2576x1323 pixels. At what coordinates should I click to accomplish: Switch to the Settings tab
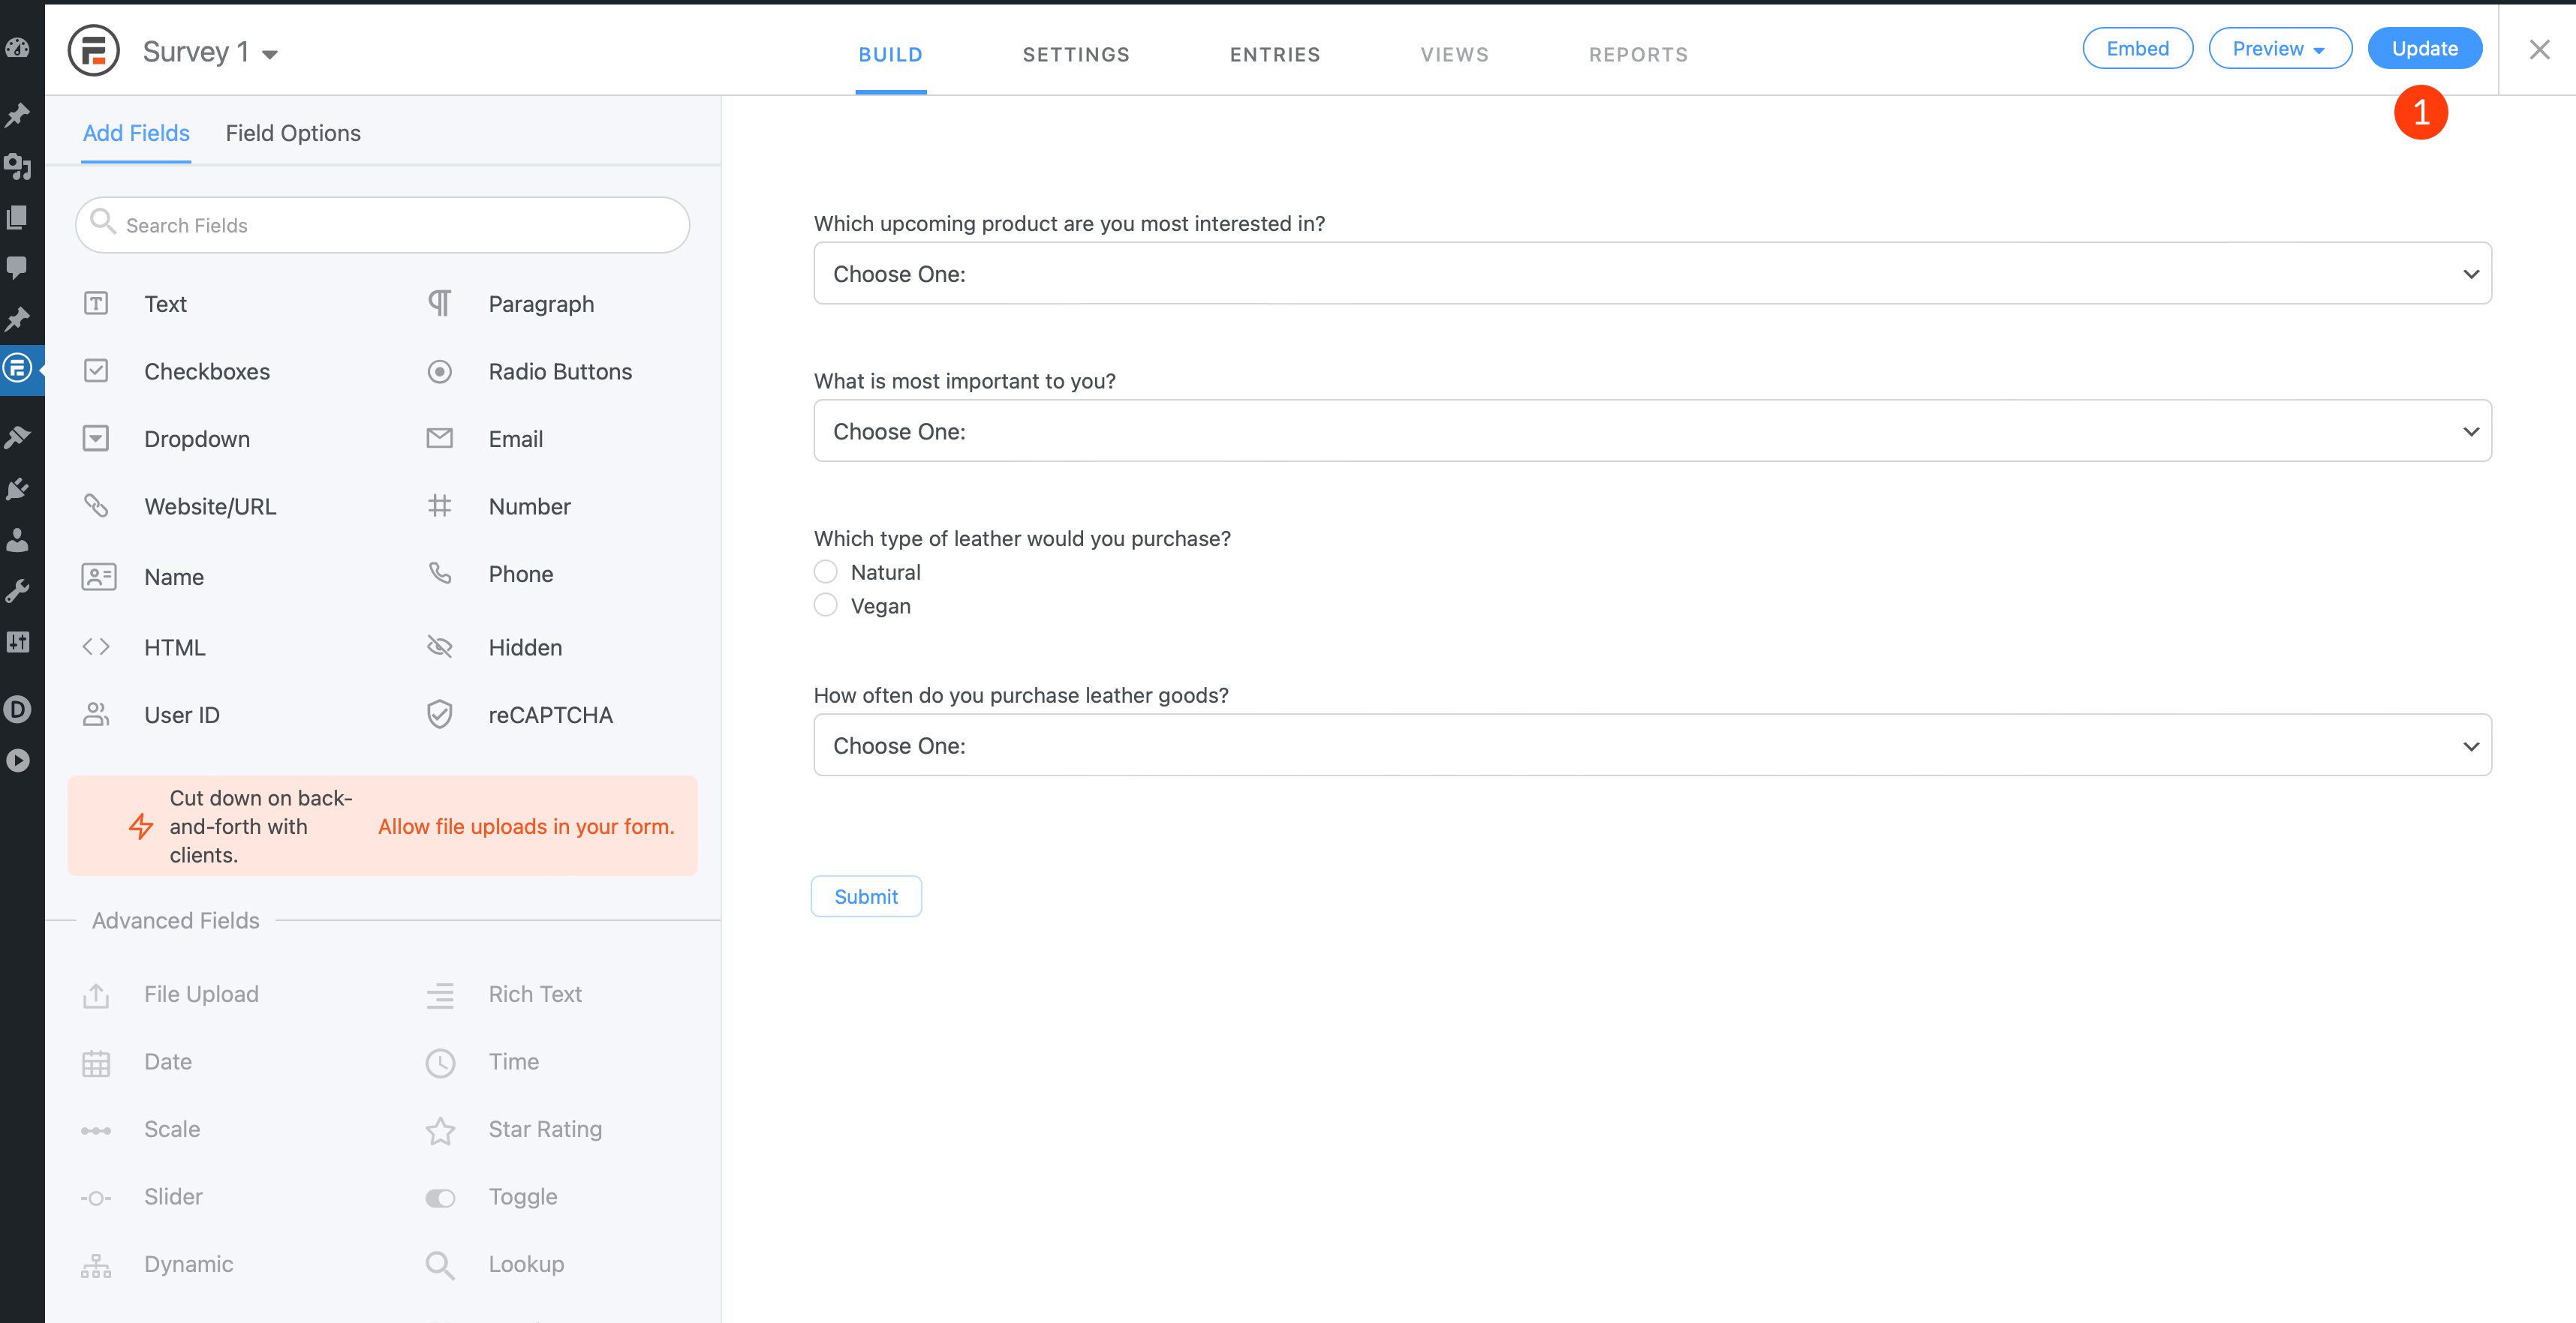(x=1077, y=54)
